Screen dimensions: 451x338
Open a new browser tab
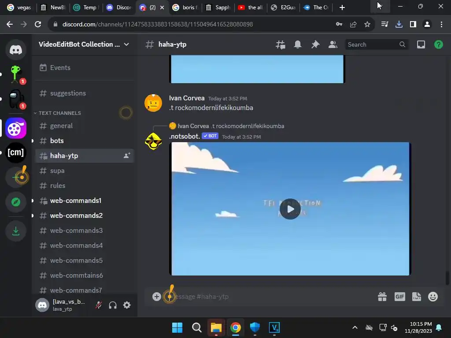(342, 7)
